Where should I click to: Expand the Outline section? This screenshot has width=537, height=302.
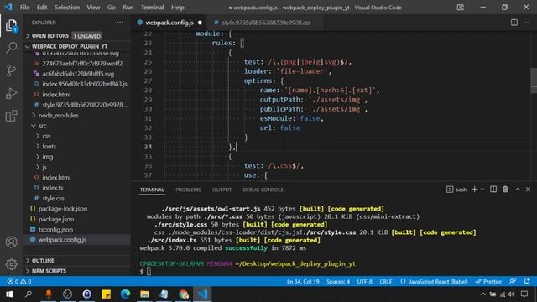click(43, 261)
